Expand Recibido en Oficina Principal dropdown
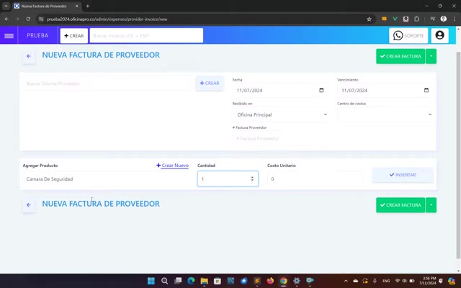Screen dimensions: 461x288 point(280,114)
